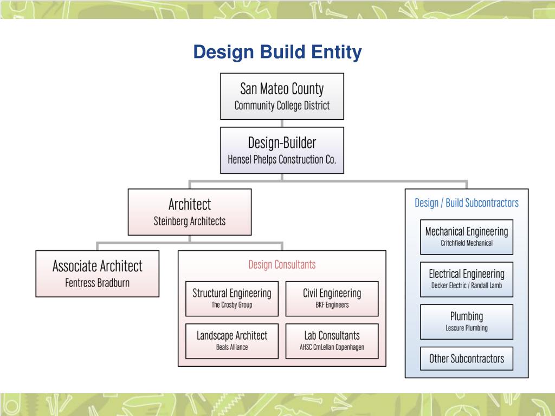Select the Other Subcontractors box

point(467,359)
